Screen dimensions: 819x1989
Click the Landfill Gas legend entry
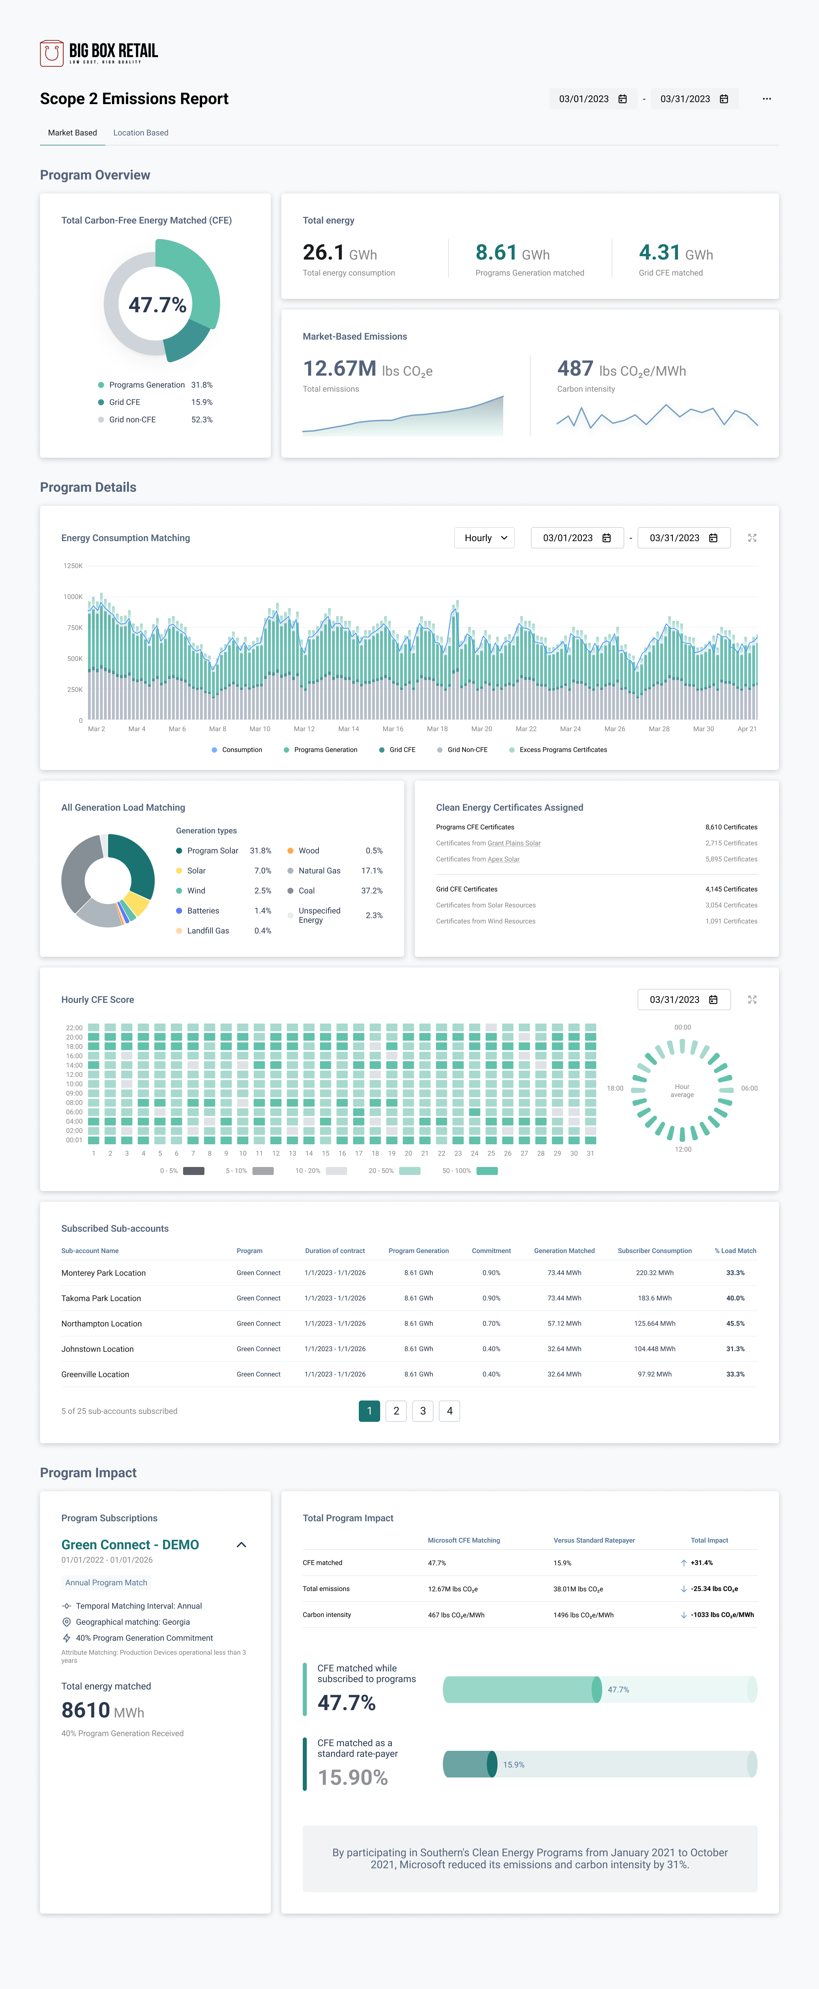224,931
